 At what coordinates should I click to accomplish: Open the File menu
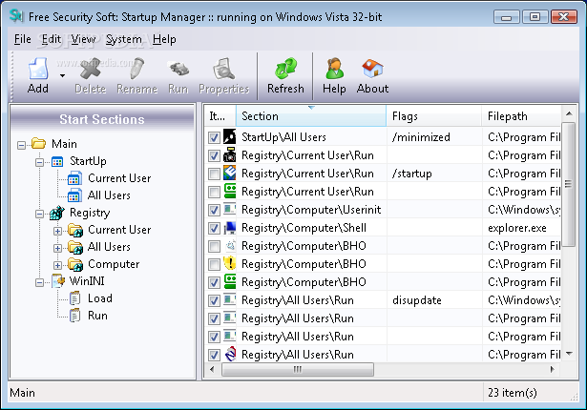[23, 39]
